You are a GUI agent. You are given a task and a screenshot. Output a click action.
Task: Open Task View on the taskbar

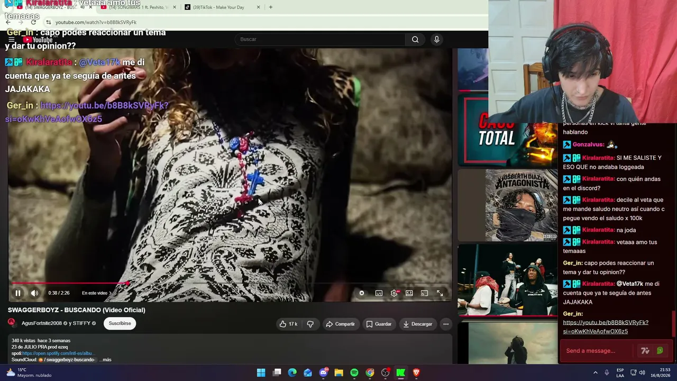(x=277, y=373)
